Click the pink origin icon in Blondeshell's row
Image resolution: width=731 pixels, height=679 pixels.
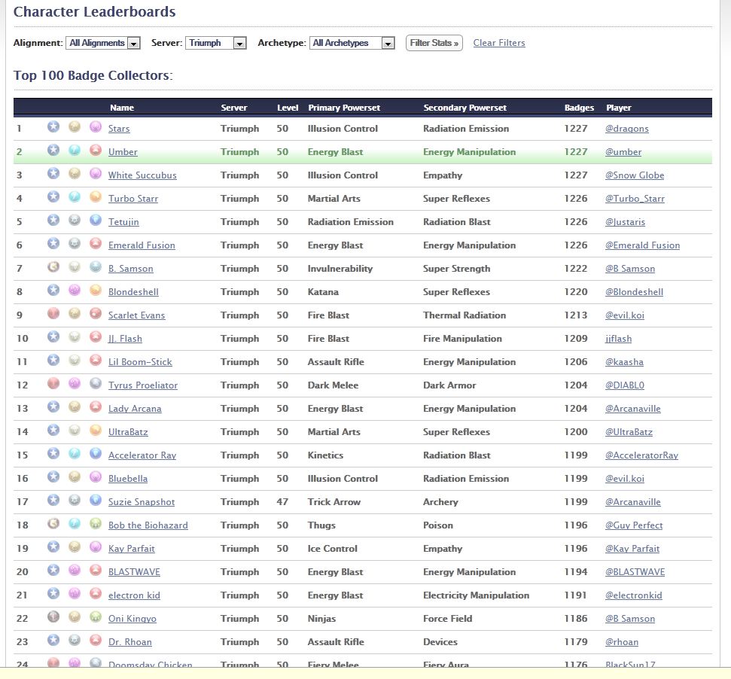pyautogui.click(x=75, y=291)
